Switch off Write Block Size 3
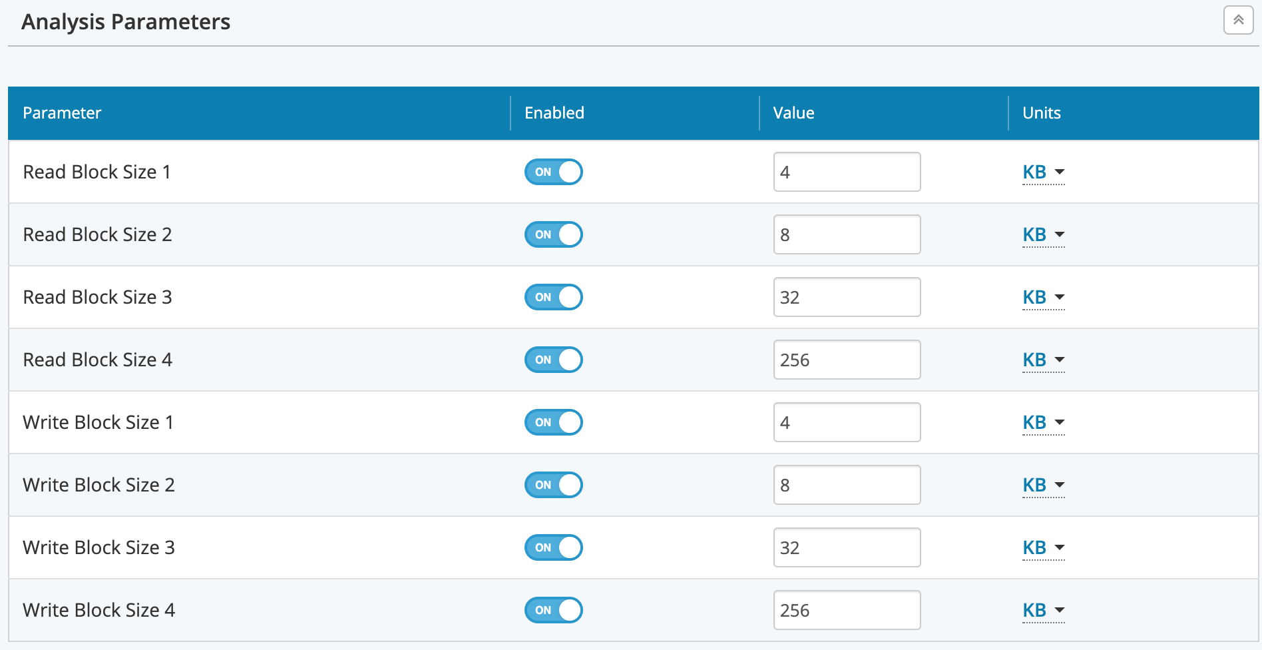 pyautogui.click(x=554, y=547)
